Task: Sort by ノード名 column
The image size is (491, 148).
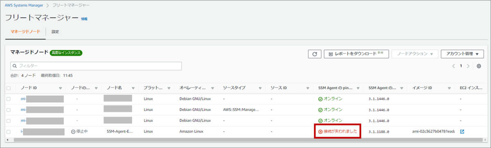Action: (x=133, y=88)
